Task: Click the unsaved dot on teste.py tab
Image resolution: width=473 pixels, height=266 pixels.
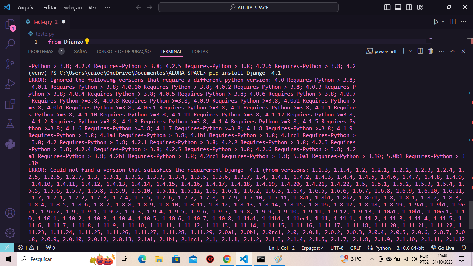Action: (64, 22)
